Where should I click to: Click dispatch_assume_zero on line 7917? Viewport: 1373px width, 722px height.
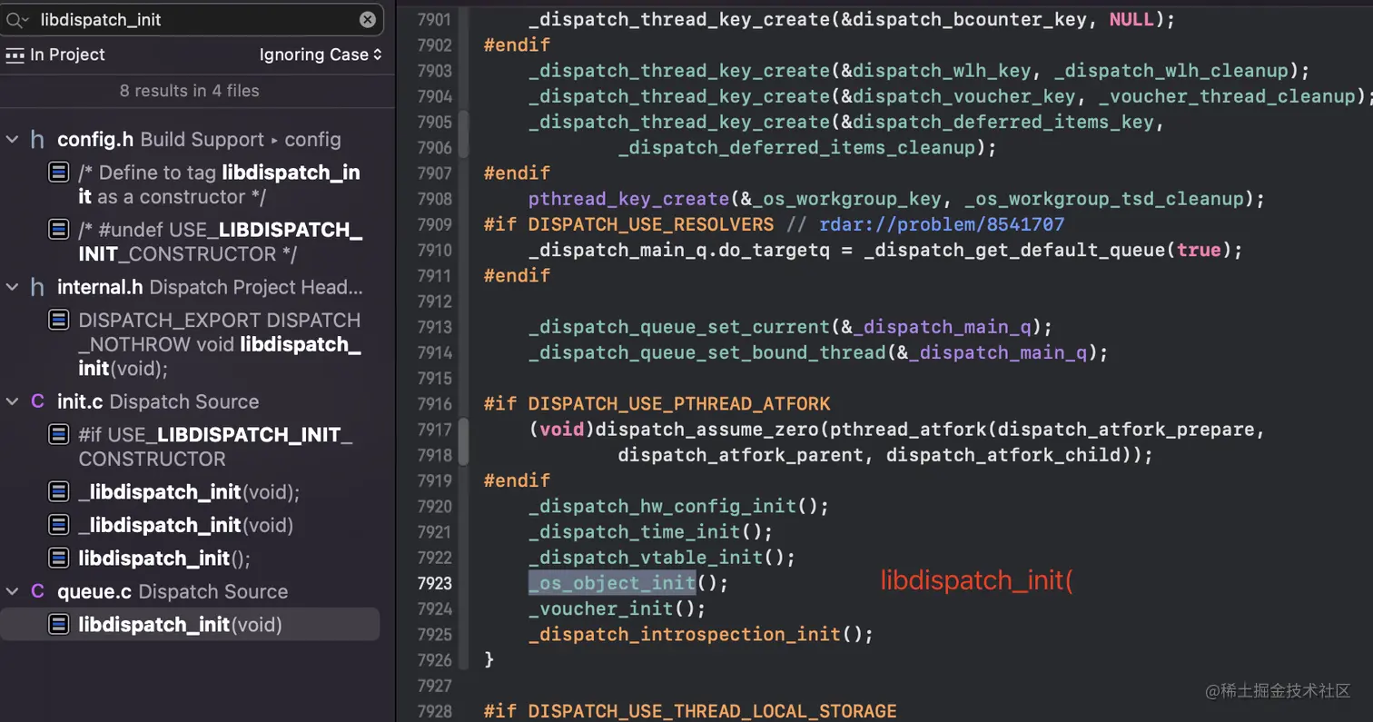click(706, 429)
